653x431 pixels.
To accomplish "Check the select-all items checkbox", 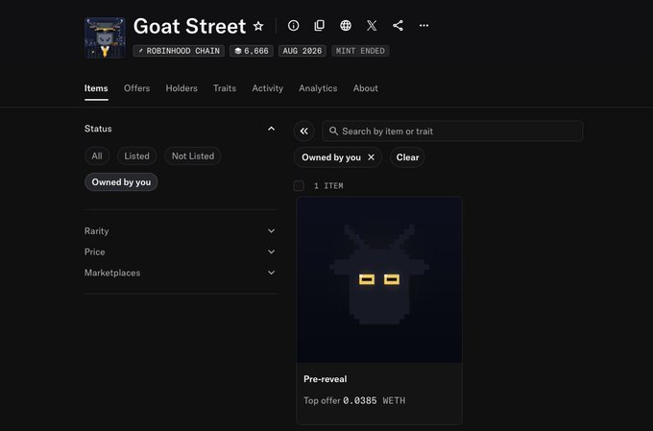I will click(299, 185).
